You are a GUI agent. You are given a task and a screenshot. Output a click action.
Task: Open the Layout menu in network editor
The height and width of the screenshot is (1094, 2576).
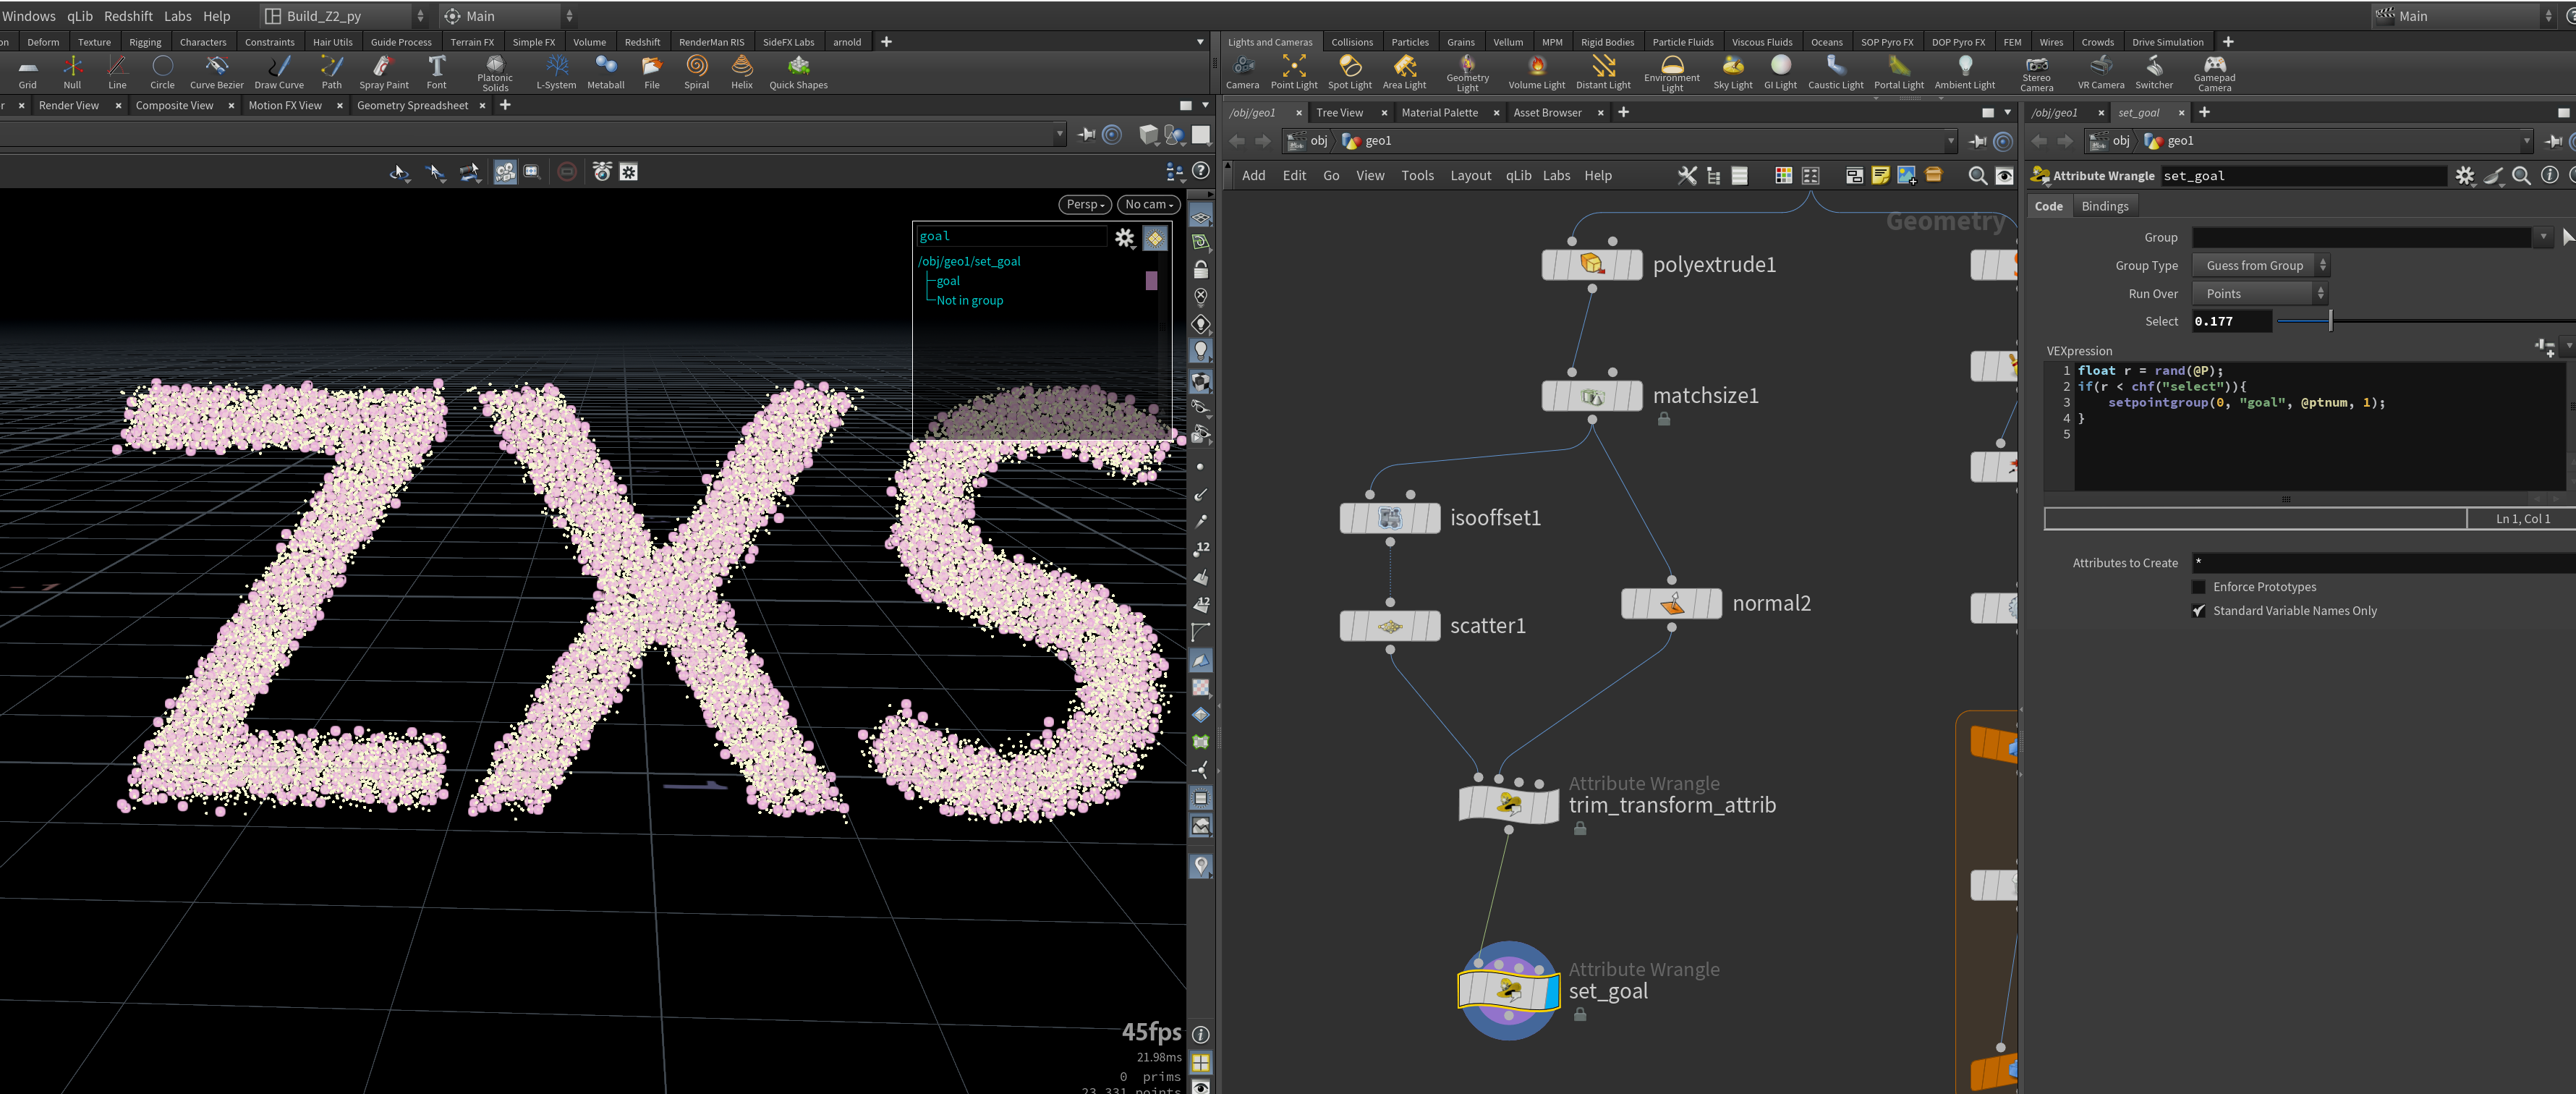pyautogui.click(x=1470, y=176)
